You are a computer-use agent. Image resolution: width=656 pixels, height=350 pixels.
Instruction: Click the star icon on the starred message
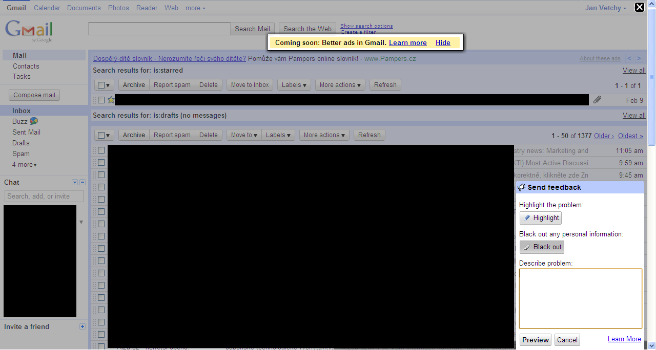(111, 100)
